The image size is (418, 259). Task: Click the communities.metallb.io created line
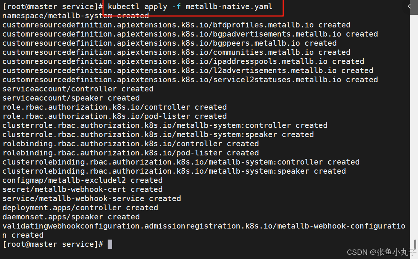click(x=176, y=52)
